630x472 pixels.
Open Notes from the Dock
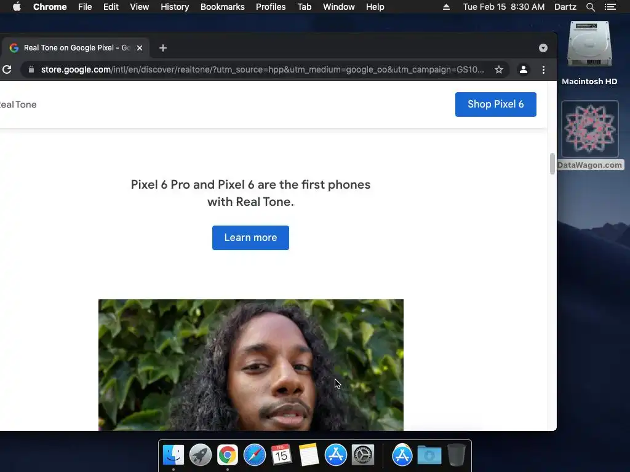point(309,455)
